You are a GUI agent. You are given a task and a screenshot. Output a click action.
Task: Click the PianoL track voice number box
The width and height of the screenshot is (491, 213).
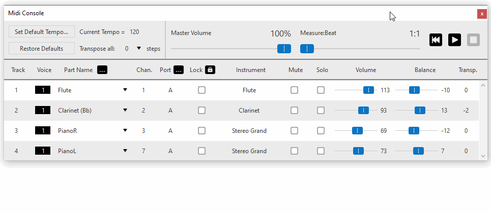pos(43,151)
